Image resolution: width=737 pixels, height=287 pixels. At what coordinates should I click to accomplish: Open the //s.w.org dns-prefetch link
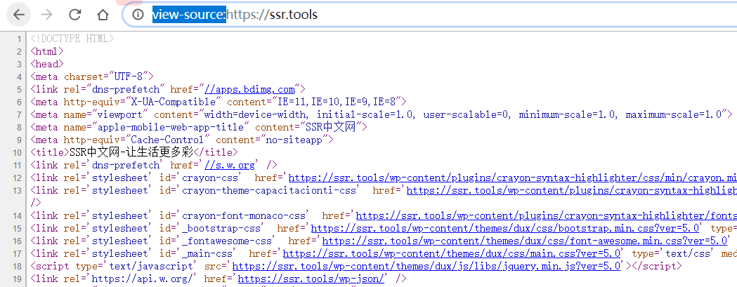tap(229, 165)
